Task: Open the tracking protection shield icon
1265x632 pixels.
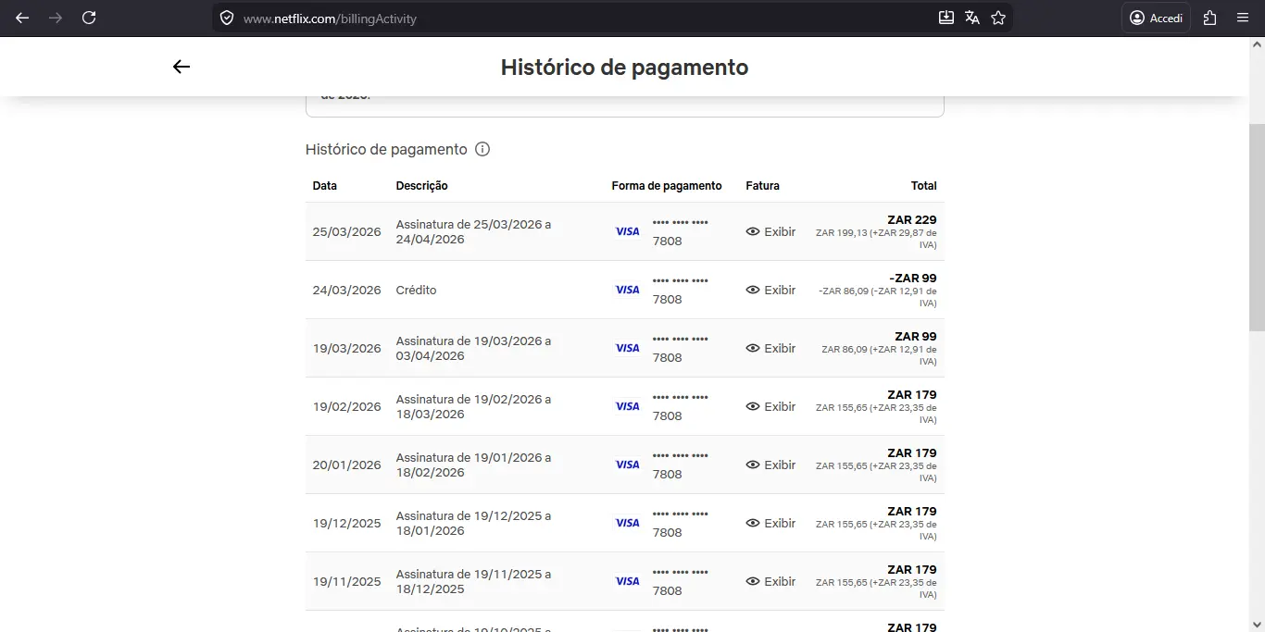Action: tap(227, 18)
